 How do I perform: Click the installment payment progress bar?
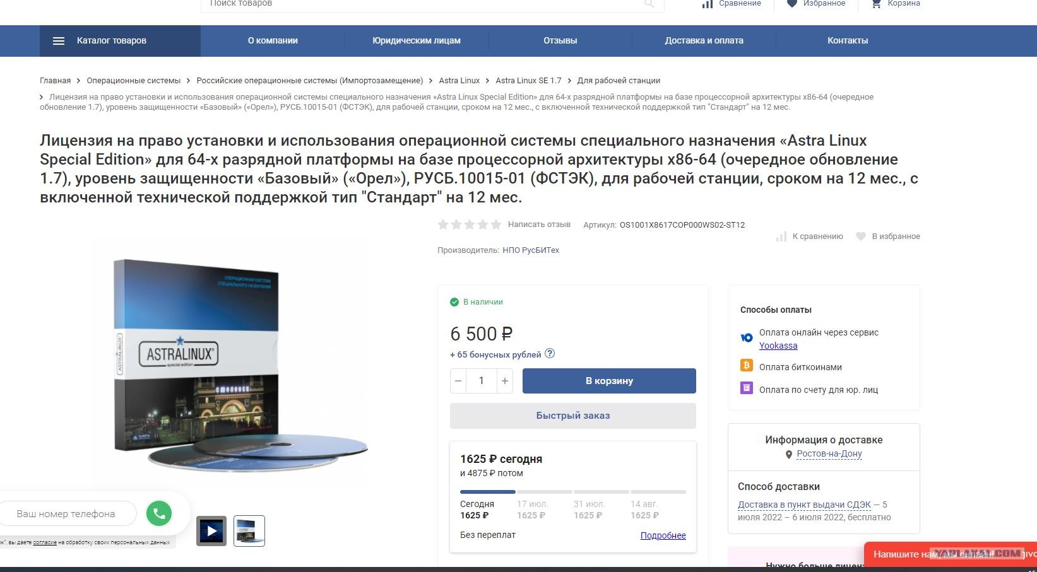tap(573, 492)
